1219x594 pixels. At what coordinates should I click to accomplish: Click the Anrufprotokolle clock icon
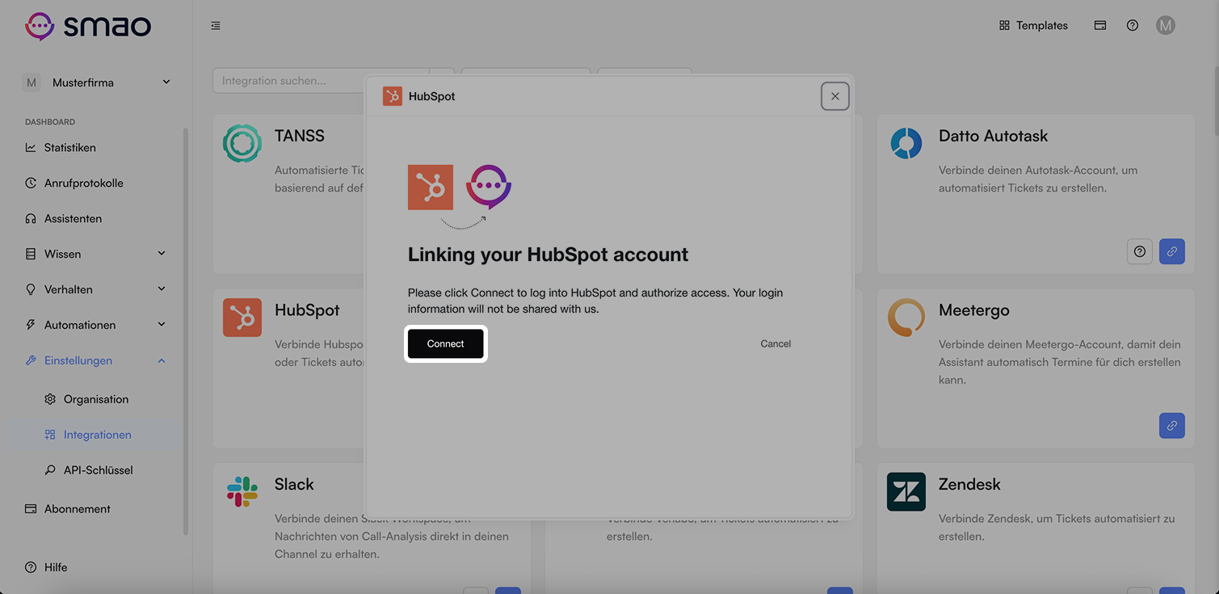31,183
